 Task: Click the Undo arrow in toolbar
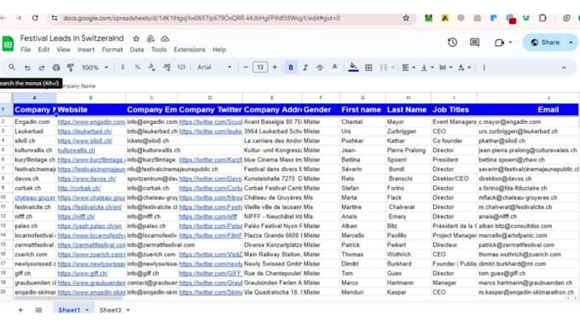click(27, 67)
